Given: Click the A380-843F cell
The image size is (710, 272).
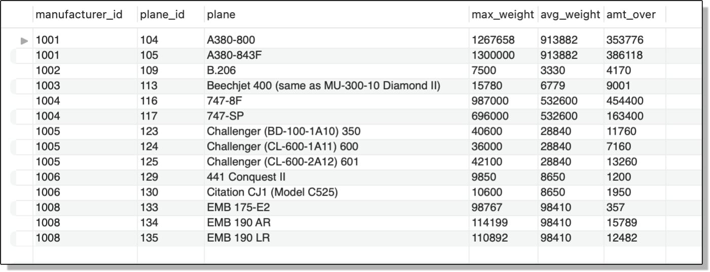Looking at the screenshot, I should click(x=337, y=55).
